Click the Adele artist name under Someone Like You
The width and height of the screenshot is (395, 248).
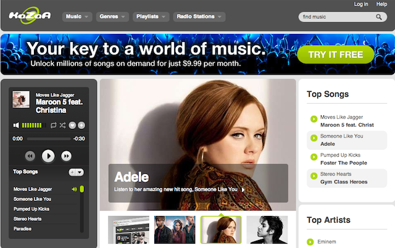pyautogui.click(x=328, y=144)
